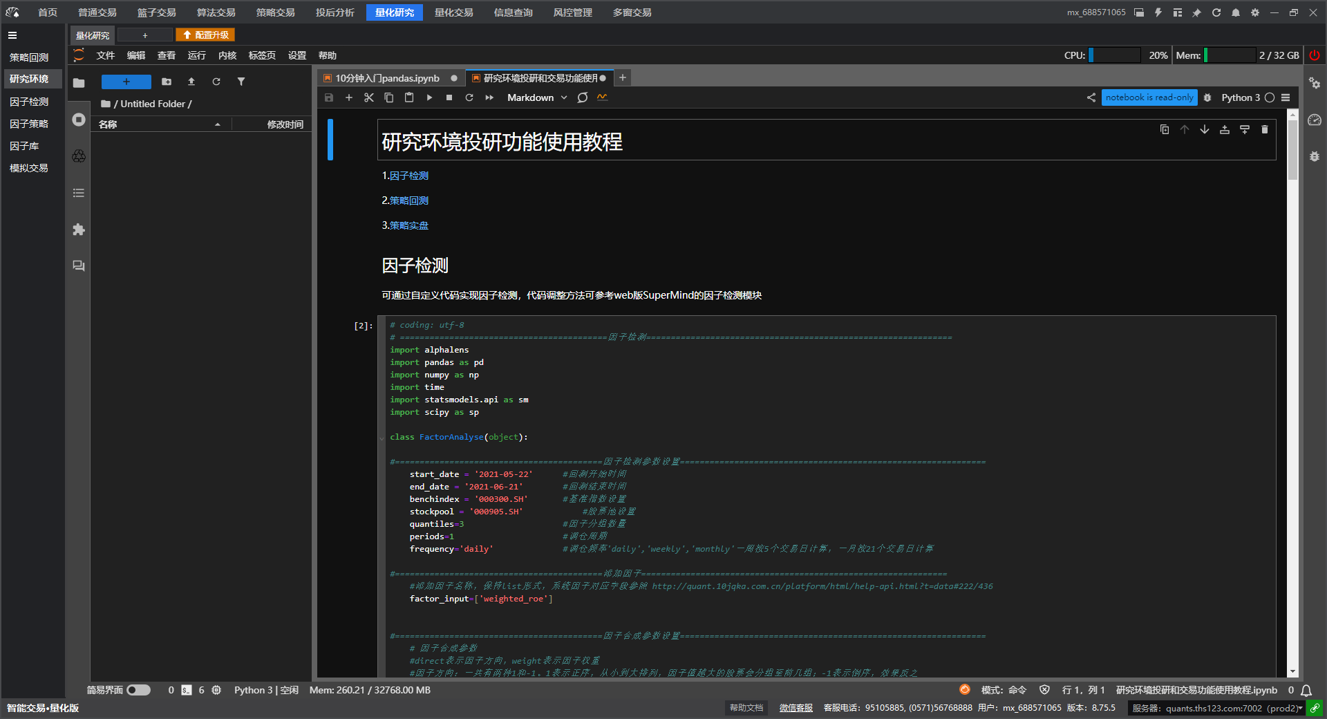Toggle the left sidebar hamburger menu
1327x719 pixels.
click(x=12, y=35)
